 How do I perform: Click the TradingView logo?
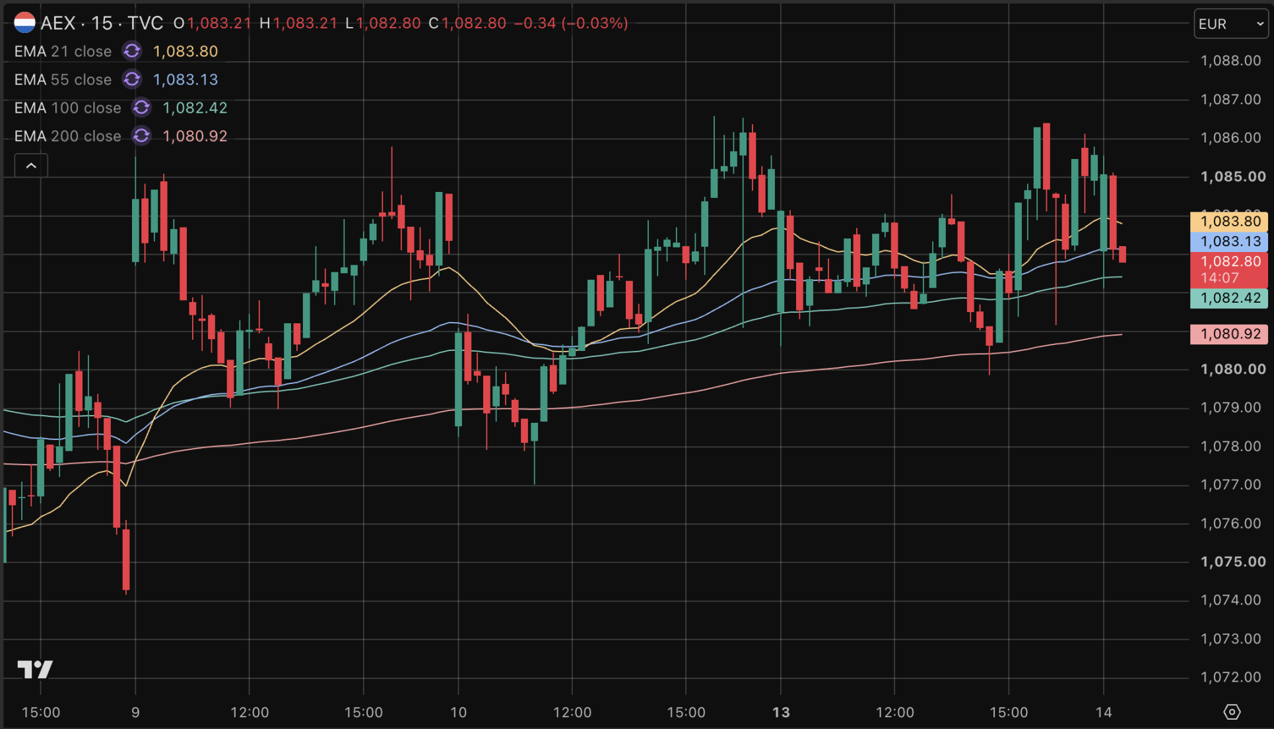coord(35,670)
